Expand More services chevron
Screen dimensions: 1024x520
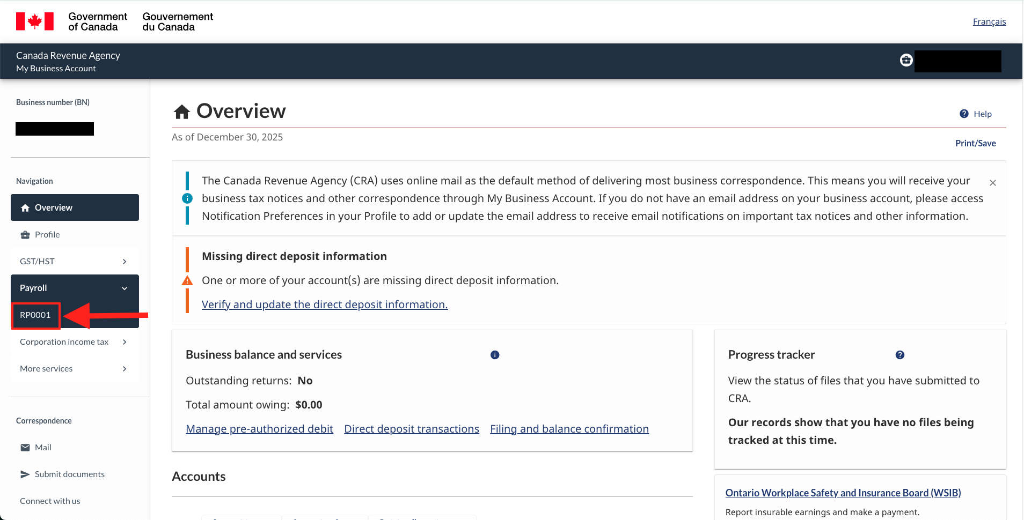(x=125, y=369)
